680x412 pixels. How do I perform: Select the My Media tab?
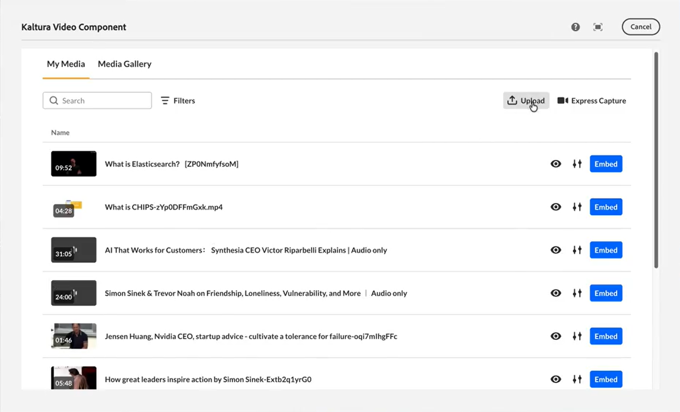pyautogui.click(x=66, y=64)
